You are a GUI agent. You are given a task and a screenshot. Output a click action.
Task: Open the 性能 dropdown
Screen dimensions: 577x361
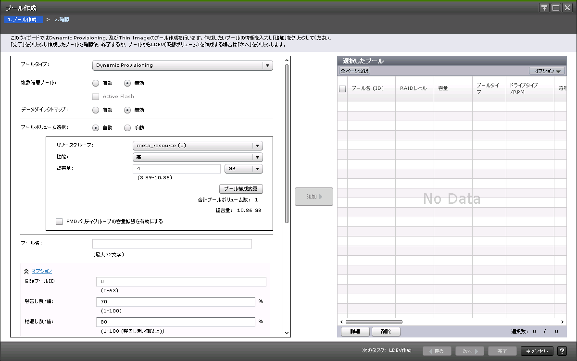point(258,157)
